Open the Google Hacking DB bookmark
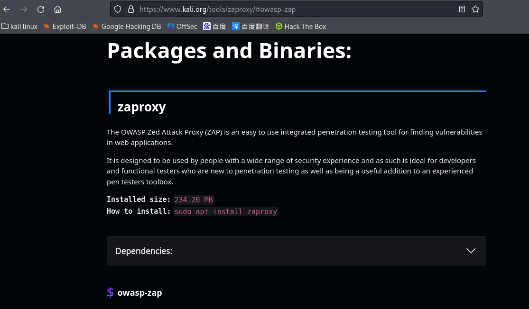Image resolution: width=529 pixels, height=309 pixels. [127, 26]
